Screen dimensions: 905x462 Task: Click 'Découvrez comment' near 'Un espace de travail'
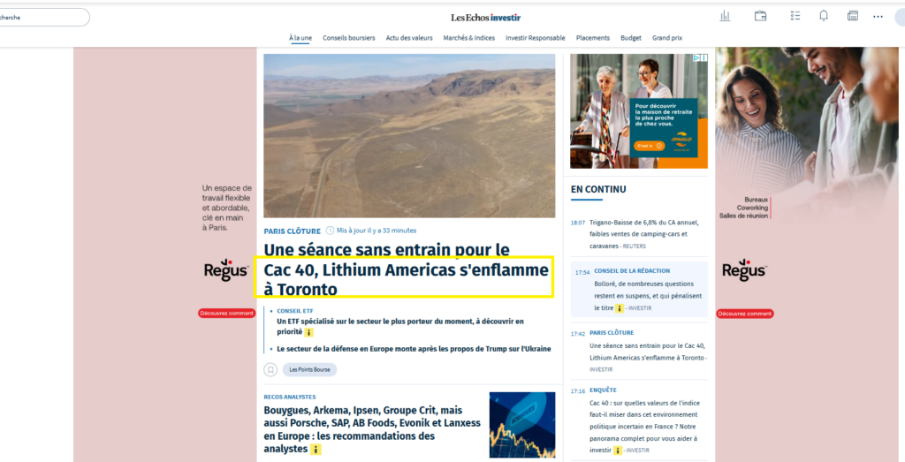(227, 314)
